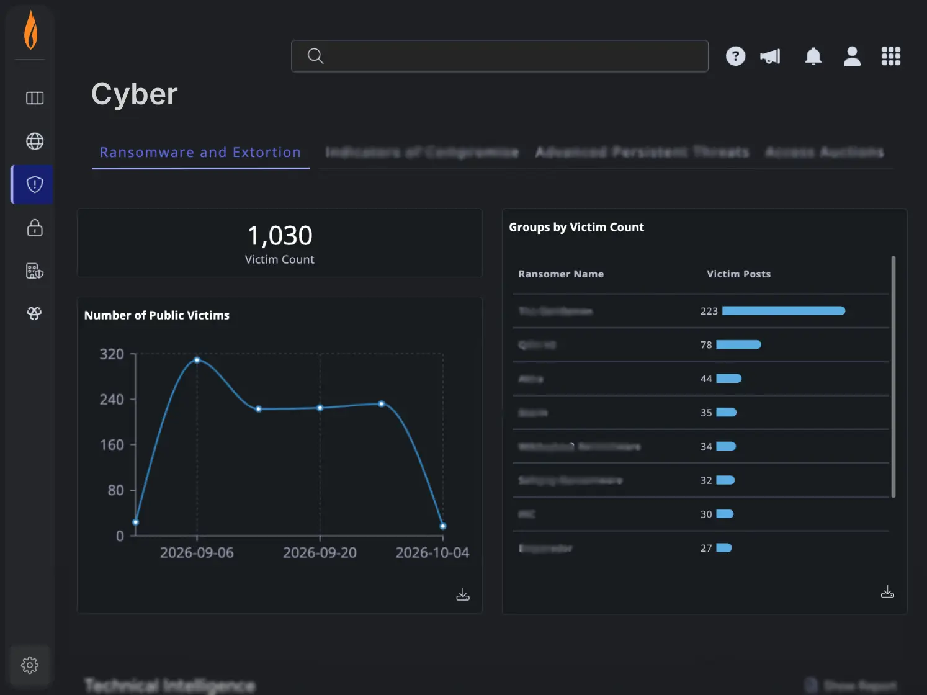Screen dimensions: 927x695
Task: Click the last chart data point near 2026-10-04
Action: [x=443, y=526]
